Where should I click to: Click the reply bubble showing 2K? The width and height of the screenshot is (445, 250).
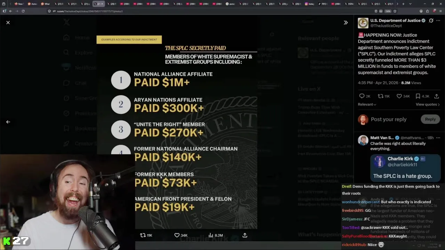point(365,96)
